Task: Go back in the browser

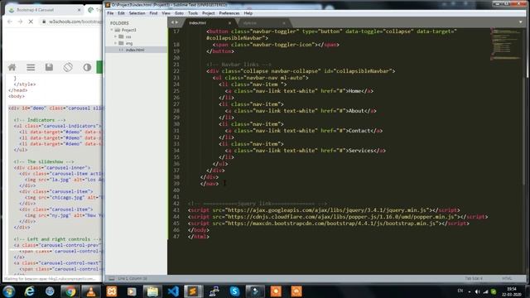Action: (x=10, y=22)
